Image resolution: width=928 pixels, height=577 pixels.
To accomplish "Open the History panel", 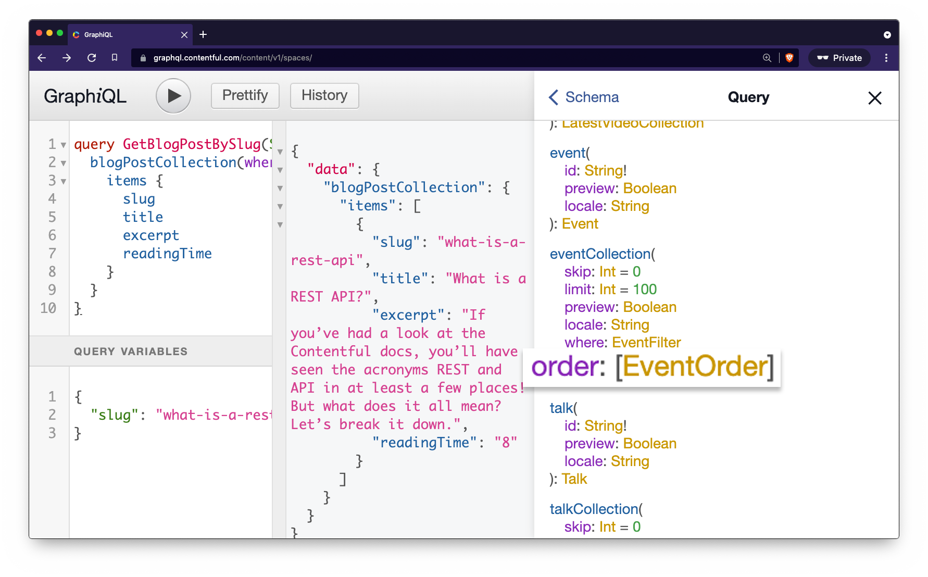I will [x=324, y=96].
